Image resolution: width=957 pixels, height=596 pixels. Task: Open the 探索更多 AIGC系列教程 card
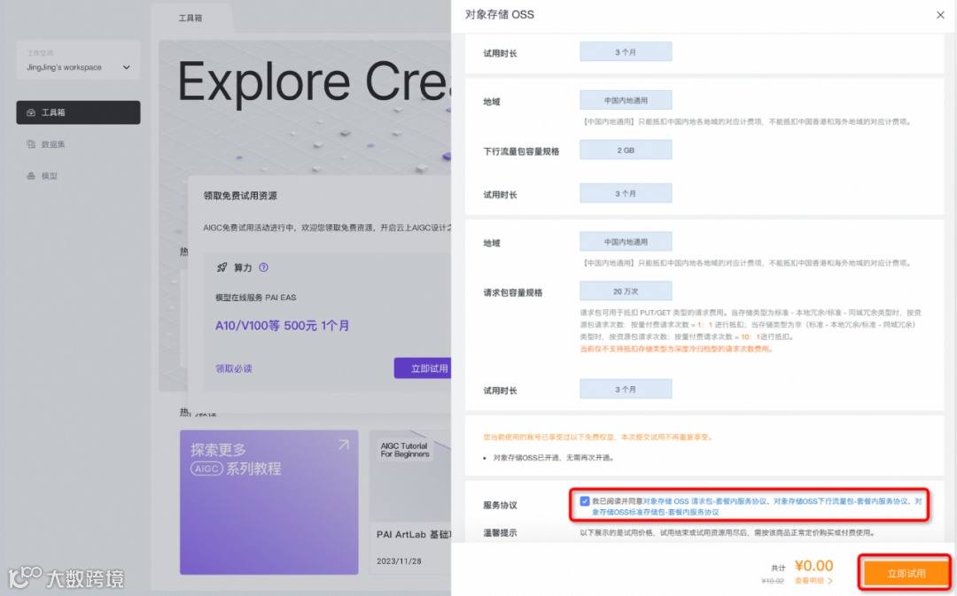(269, 502)
